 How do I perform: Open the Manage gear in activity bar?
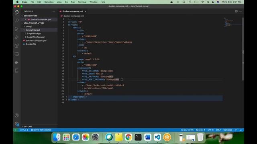tap(16, 124)
